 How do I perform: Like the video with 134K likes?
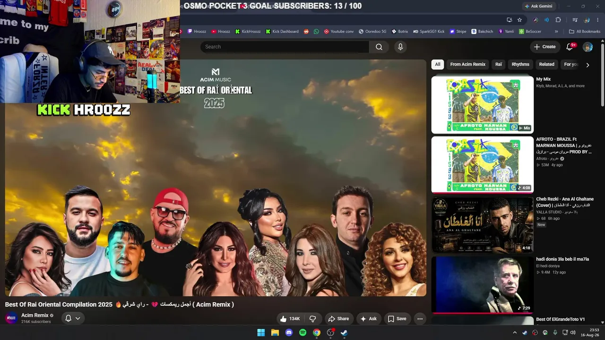tap(290, 319)
